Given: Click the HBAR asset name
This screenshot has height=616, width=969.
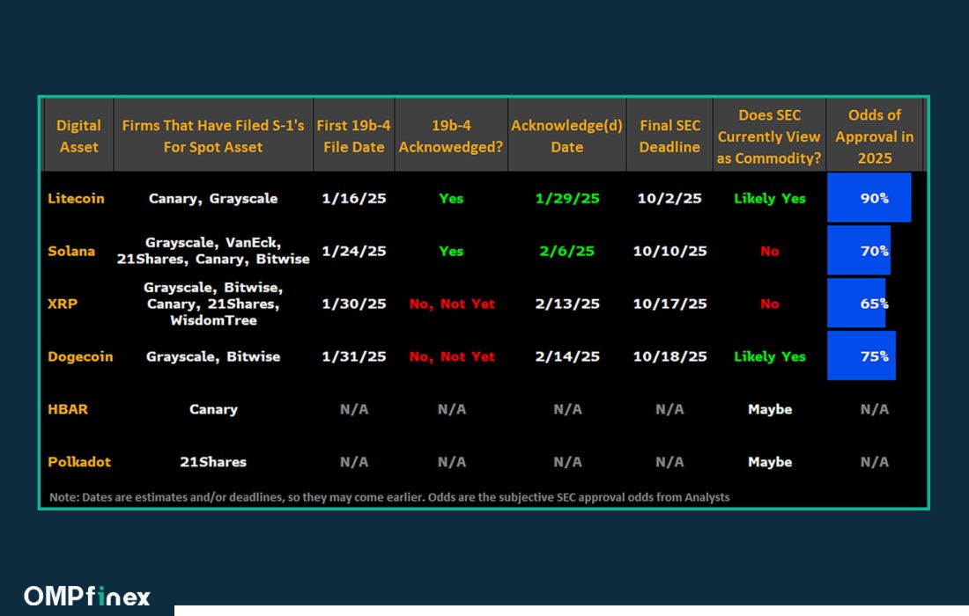Looking at the screenshot, I should pos(68,409).
